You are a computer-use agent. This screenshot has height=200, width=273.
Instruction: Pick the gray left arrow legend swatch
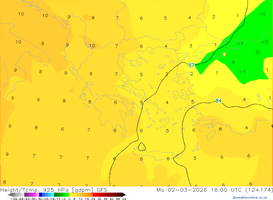(x=10, y=195)
